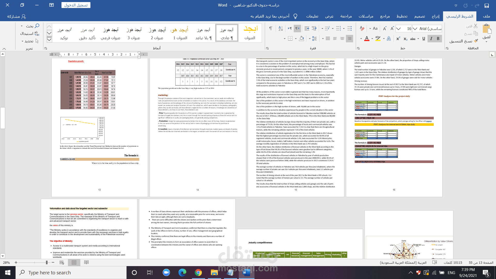This screenshot has width=496, height=279.
Task: Open the Design (تصميم) tab
Action: 420,16
